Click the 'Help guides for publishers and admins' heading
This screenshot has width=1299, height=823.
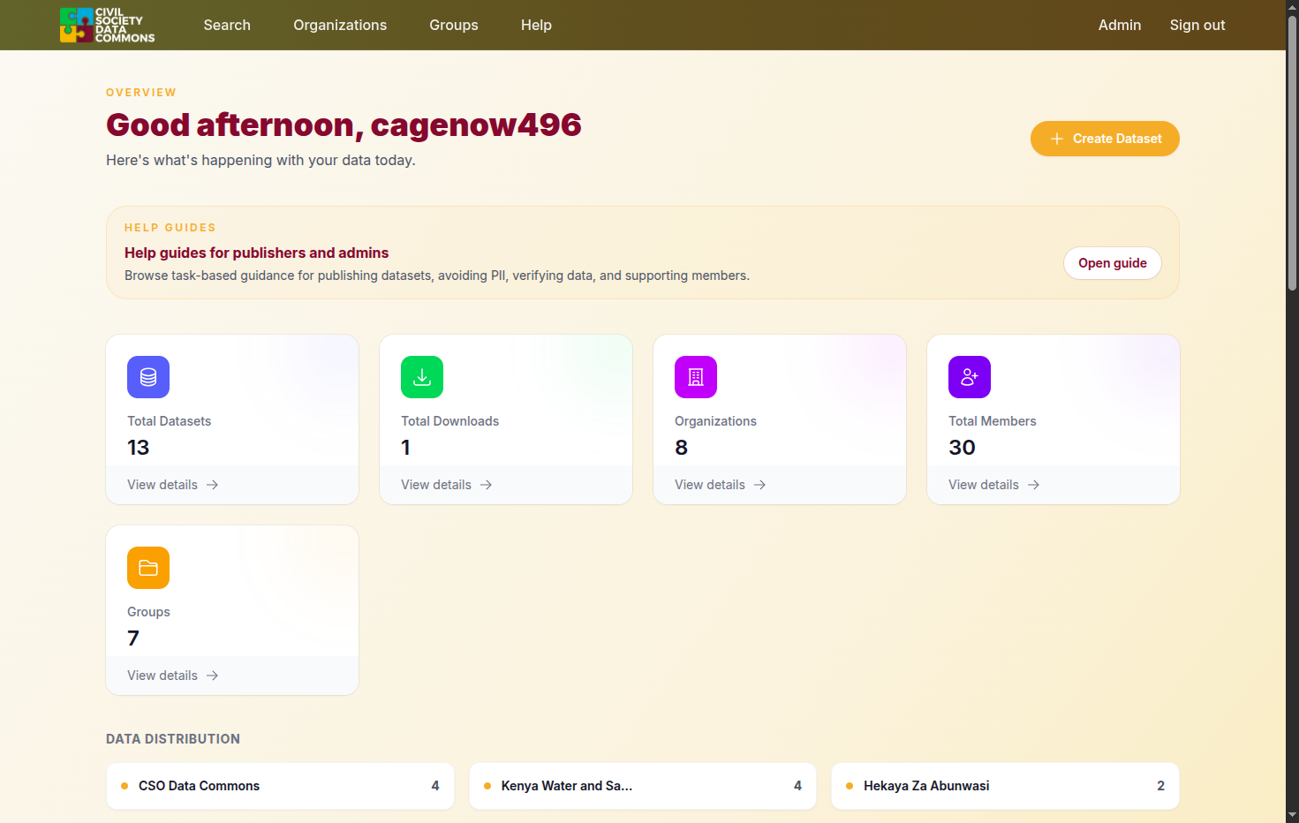click(x=257, y=253)
